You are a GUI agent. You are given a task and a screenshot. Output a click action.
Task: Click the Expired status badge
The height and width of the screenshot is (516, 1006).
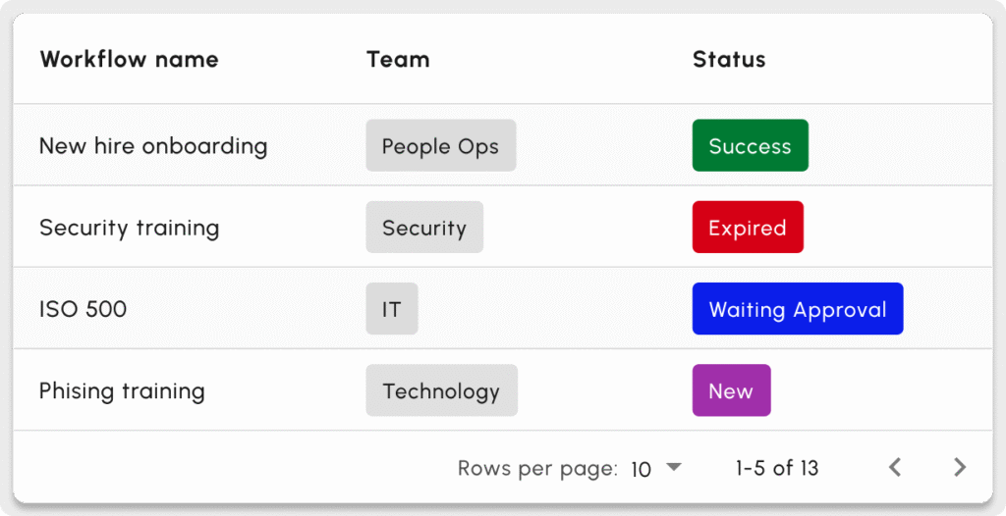coord(748,228)
